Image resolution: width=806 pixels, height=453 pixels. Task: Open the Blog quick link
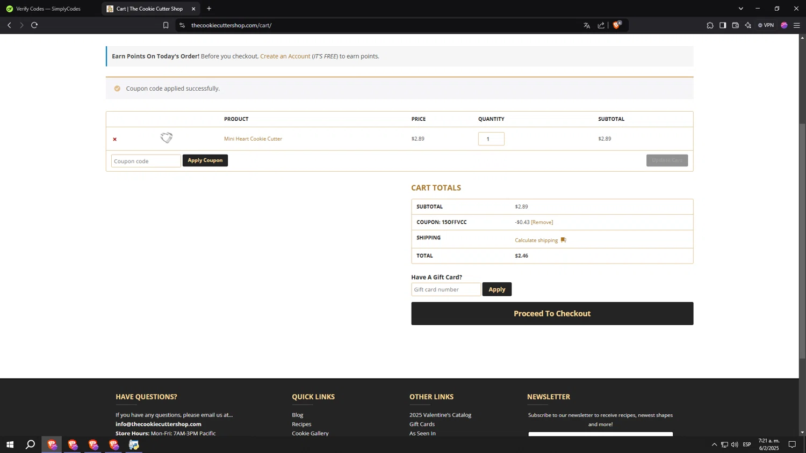[298, 415]
